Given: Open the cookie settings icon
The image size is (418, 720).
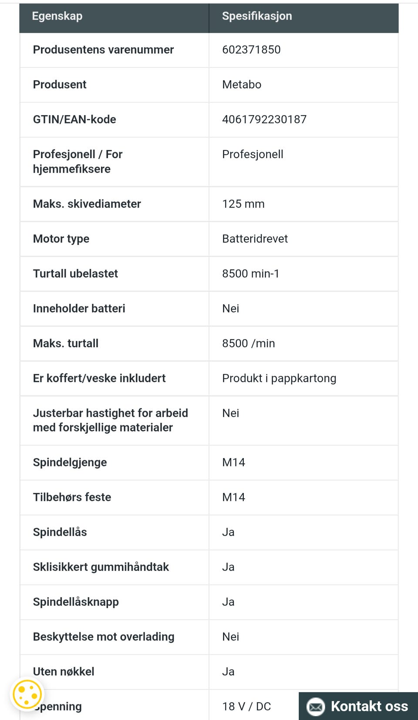Looking at the screenshot, I should pos(27,694).
